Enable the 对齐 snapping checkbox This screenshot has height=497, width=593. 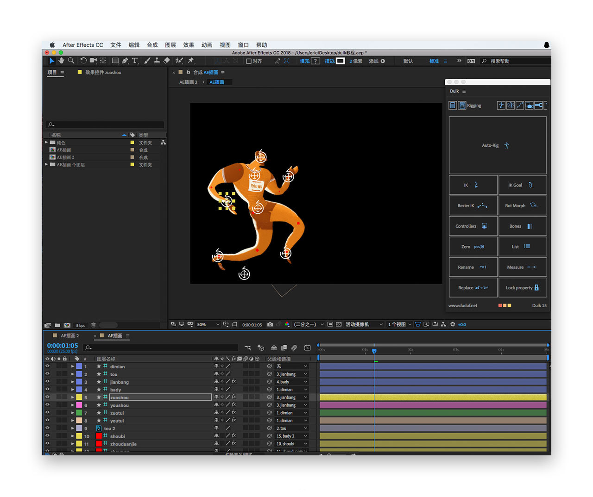[x=249, y=61]
